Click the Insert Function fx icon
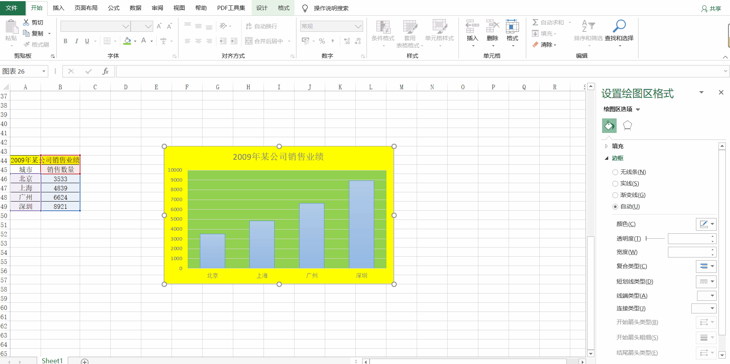 click(x=105, y=71)
